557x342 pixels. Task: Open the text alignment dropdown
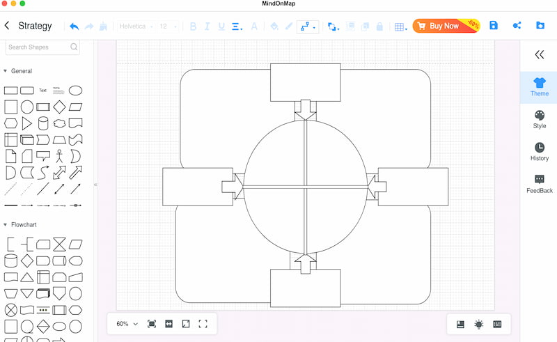[x=237, y=26]
